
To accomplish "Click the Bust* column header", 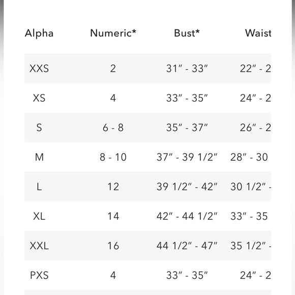I will pos(187,33).
